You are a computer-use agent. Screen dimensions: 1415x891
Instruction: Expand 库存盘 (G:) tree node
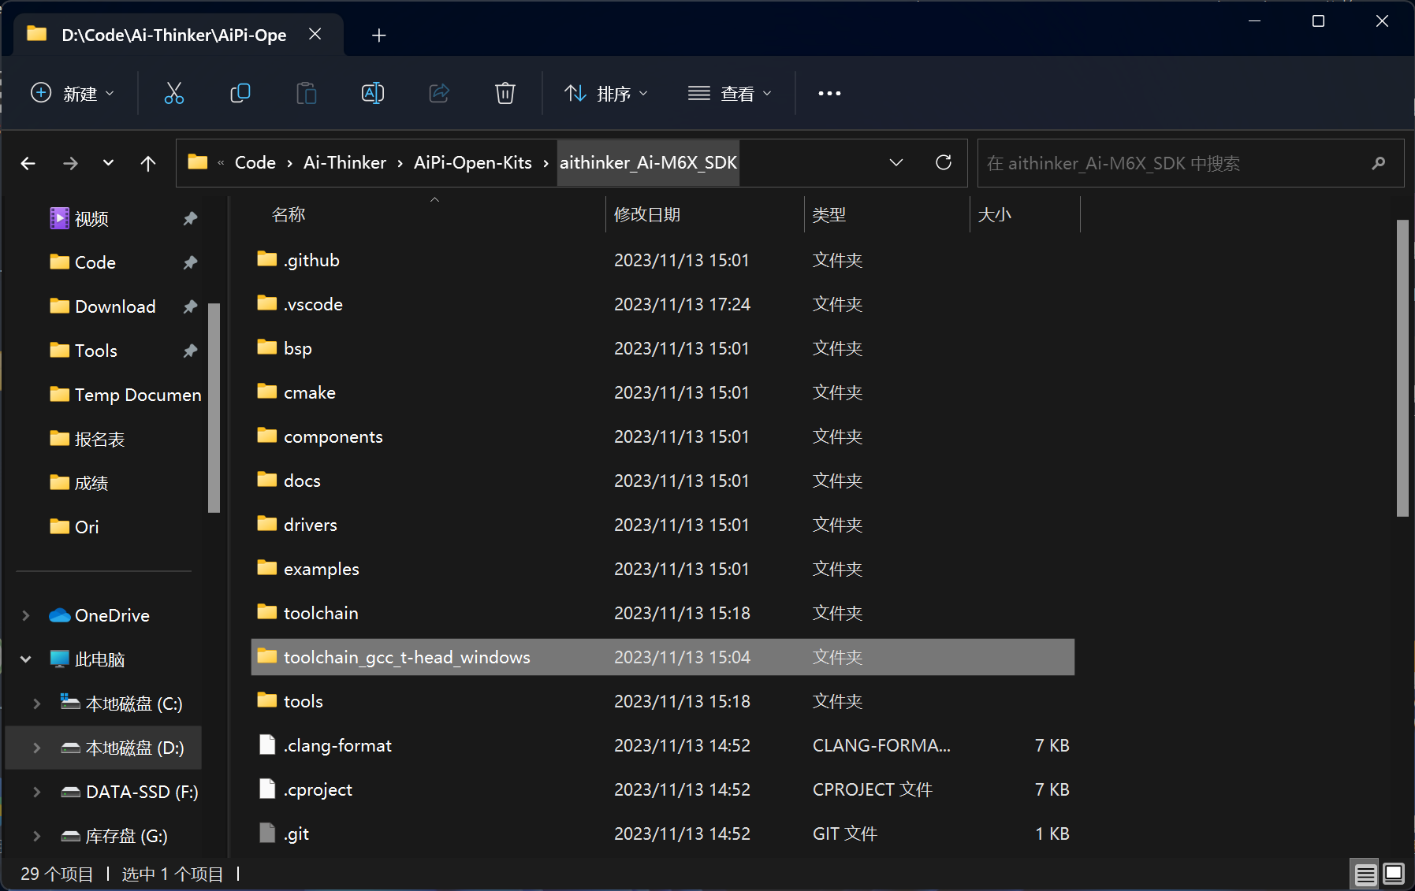point(37,836)
